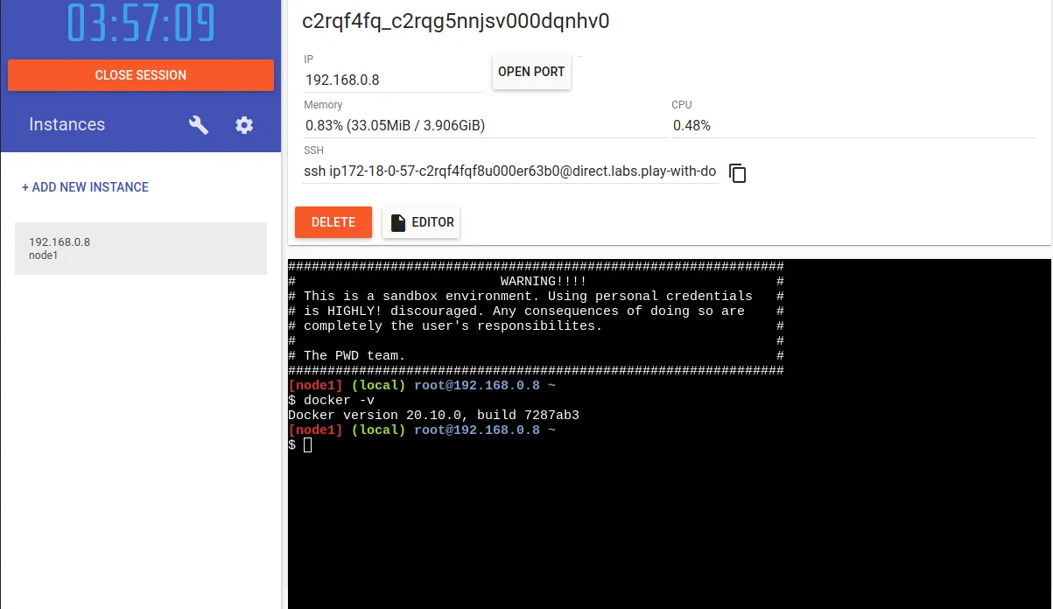Click the session countdown timer
This screenshot has height=609, width=1053.
pos(140,24)
